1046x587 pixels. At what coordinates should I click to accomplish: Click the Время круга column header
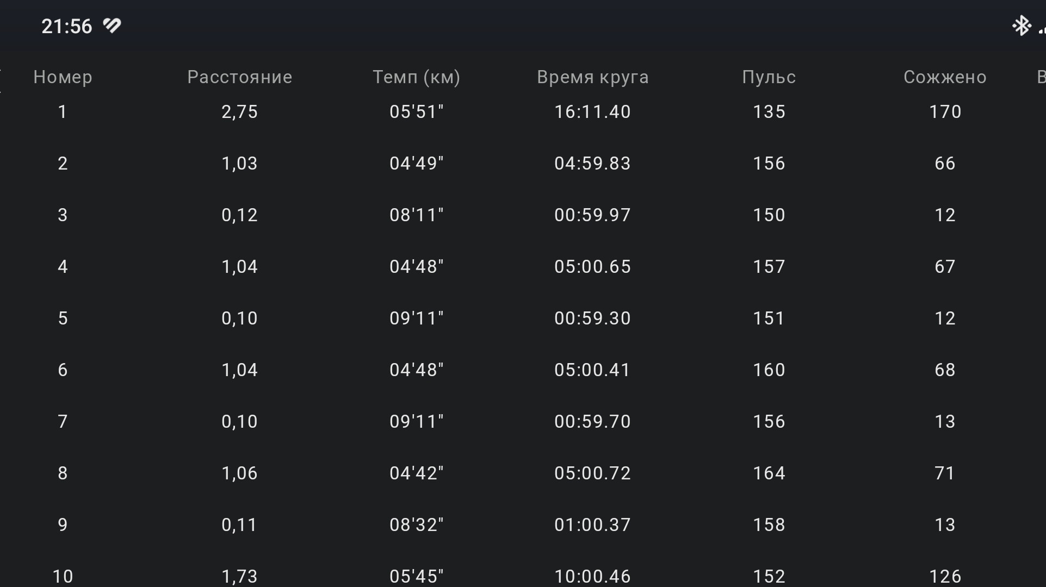coord(592,77)
